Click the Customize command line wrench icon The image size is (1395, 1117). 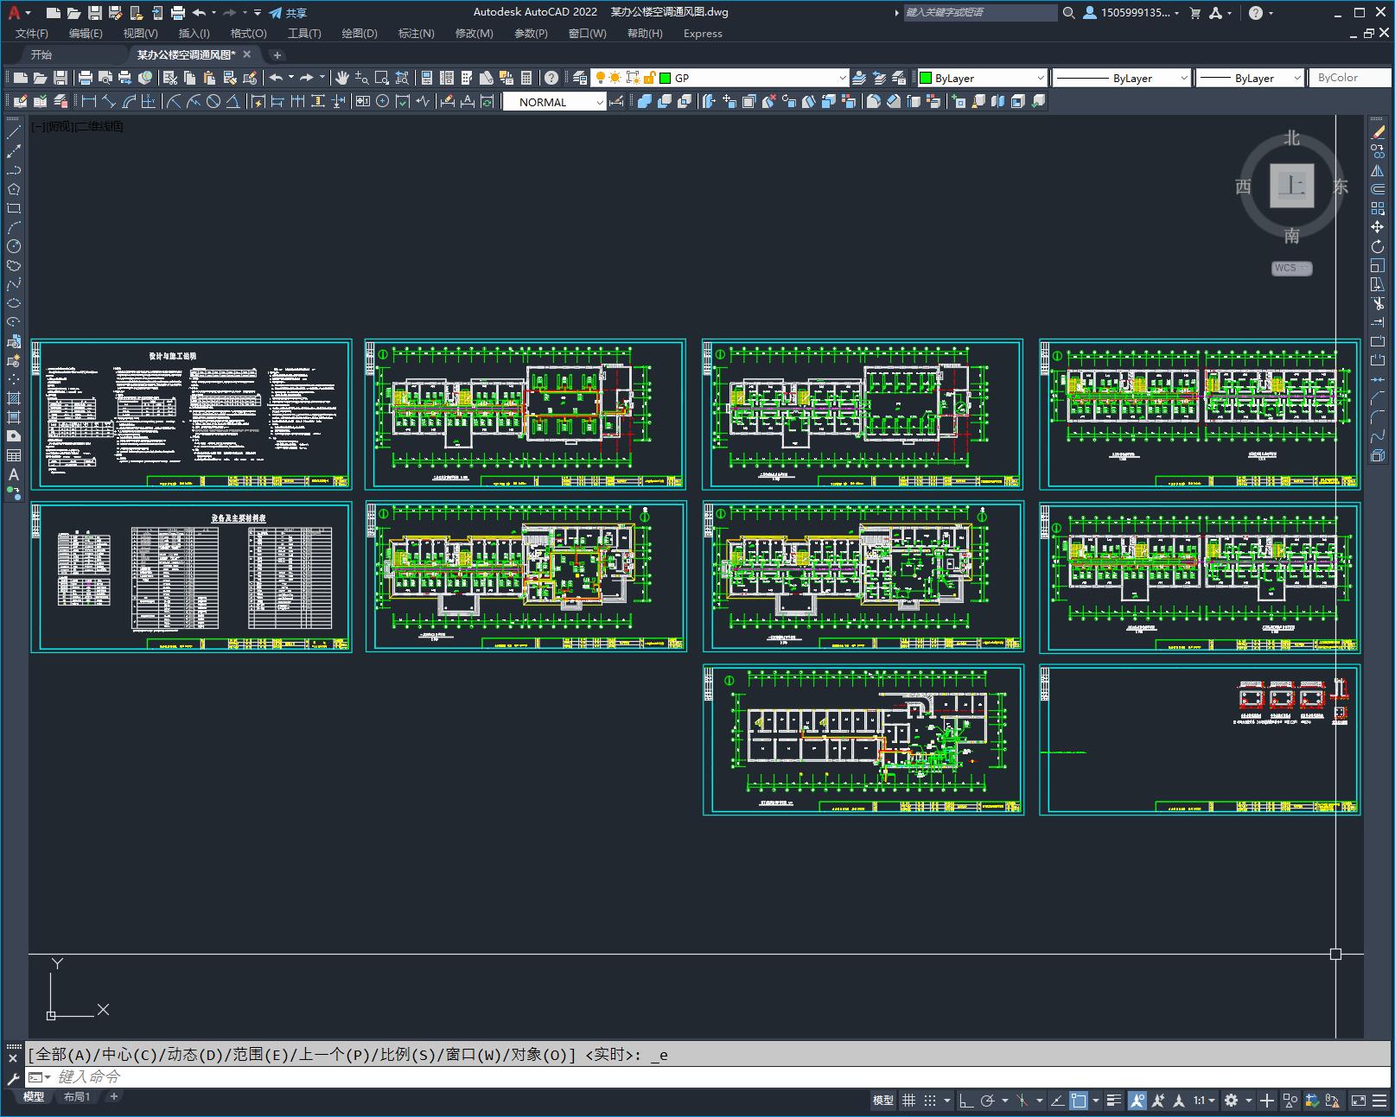point(13,1078)
